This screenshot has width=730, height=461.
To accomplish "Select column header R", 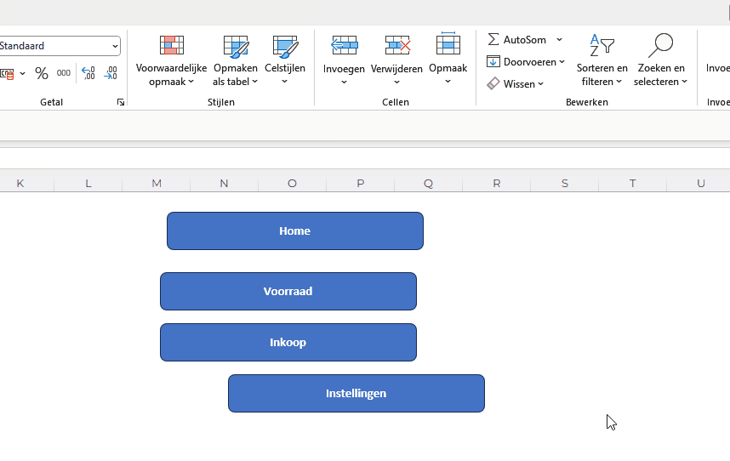I will coord(497,183).
